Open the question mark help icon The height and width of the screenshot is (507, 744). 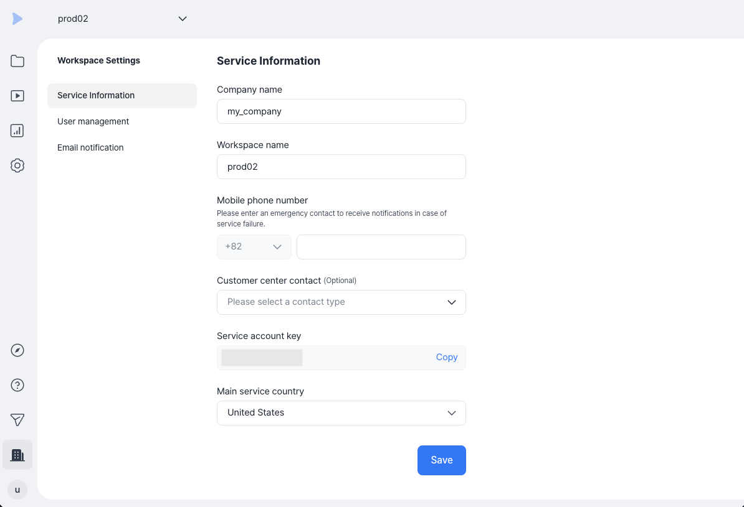[17, 385]
